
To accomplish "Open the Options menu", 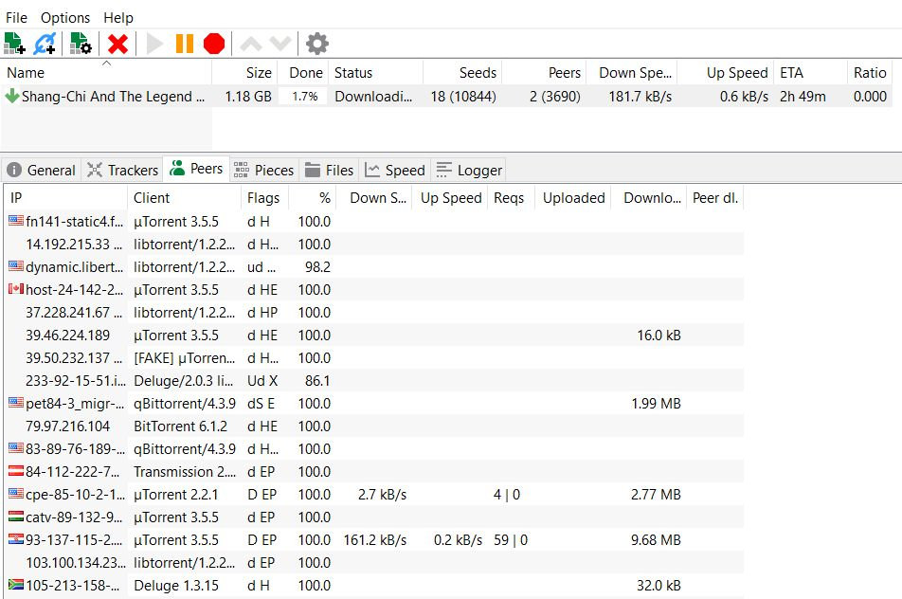I will [x=65, y=18].
